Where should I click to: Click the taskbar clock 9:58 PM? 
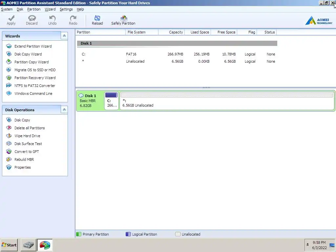(x=319, y=242)
